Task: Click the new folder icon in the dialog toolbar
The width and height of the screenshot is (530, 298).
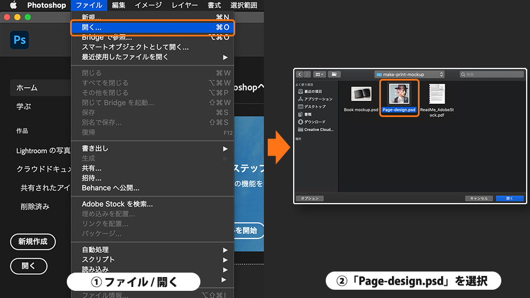Action: tap(334, 74)
